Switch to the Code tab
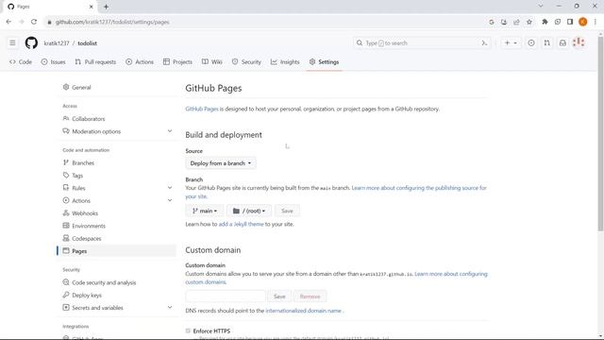 (21, 61)
